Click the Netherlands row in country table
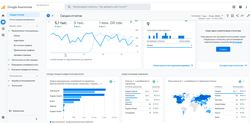Screen dimensions: 250x125 (x=230, y=108)
